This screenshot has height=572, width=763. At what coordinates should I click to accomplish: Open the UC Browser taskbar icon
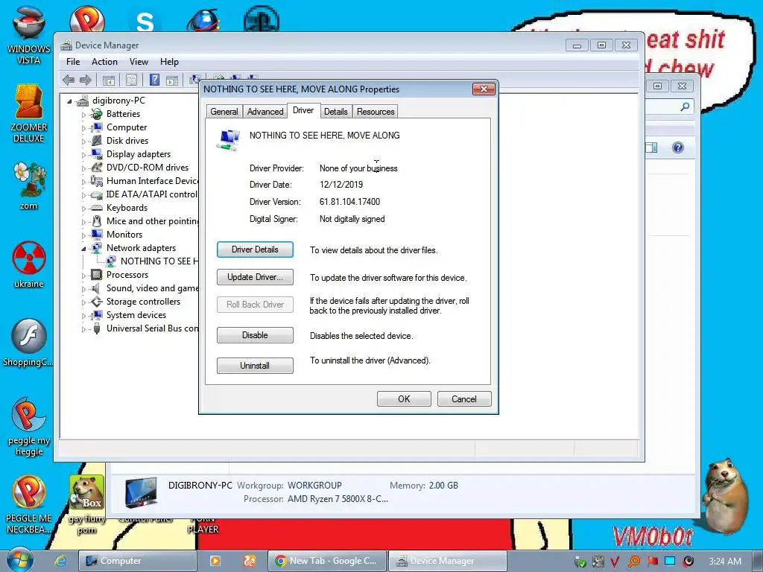(x=250, y=561)
